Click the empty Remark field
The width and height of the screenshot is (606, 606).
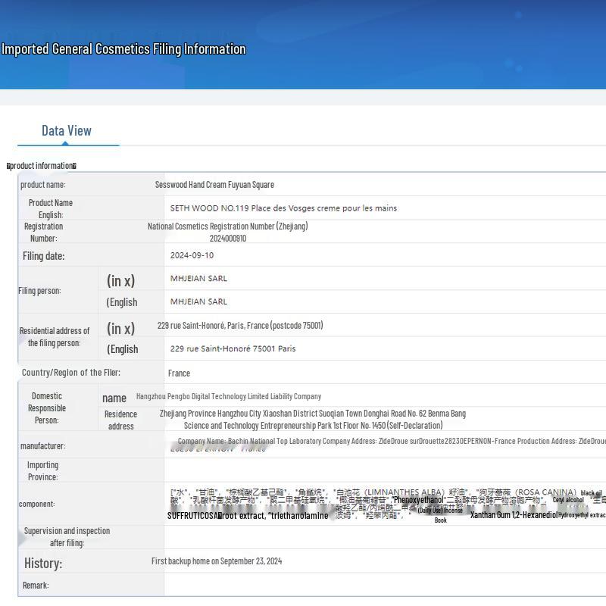coord(379,586)
